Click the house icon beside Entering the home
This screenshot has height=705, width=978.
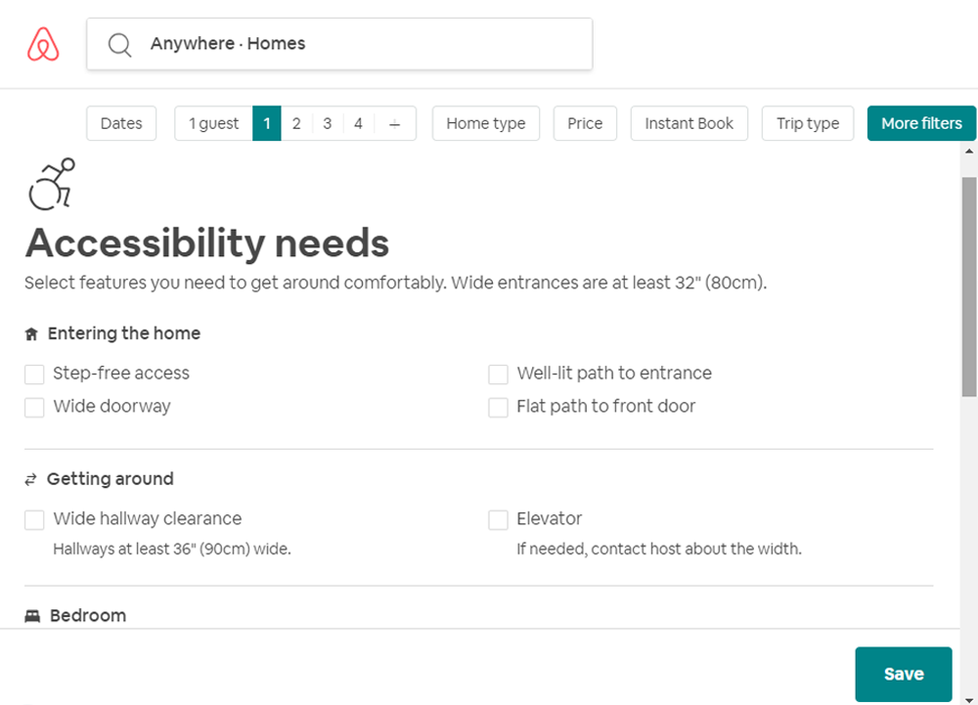pos(31,334)
